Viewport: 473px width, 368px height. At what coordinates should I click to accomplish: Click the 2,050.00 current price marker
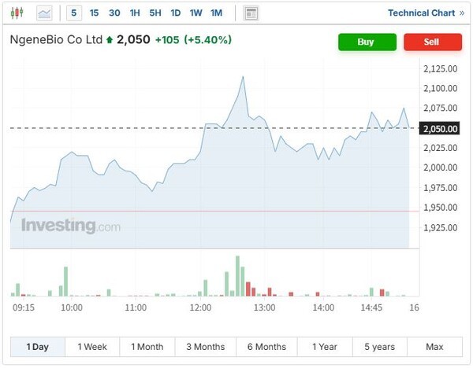tap(440, 128)
